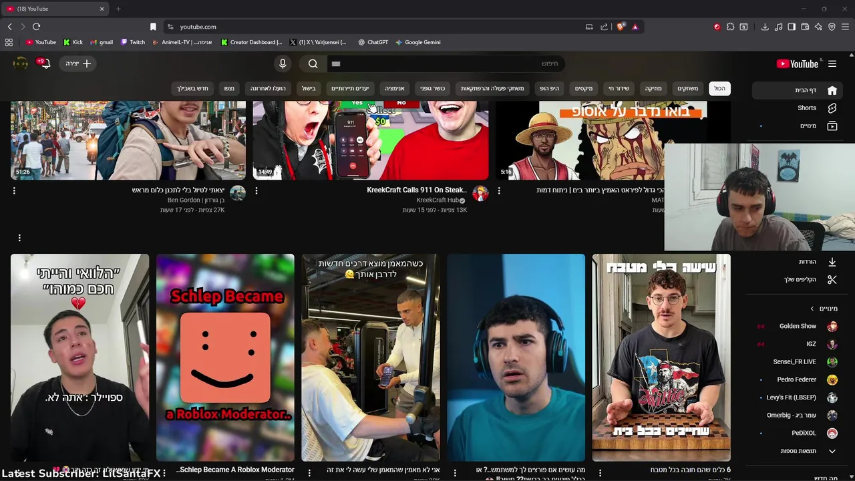Open the Brave VPN shield icon

(x=832, y=27)
